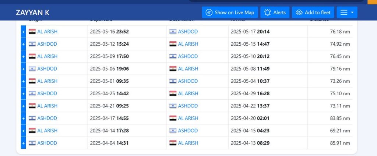Expand the row departing 2025-04-21 09:25

24,106
